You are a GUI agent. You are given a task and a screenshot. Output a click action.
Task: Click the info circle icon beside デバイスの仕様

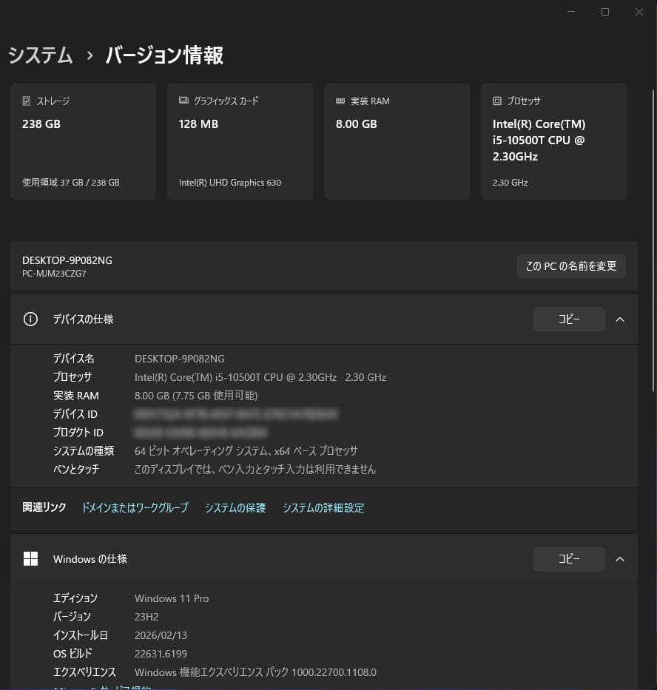(x=30, y=319)
